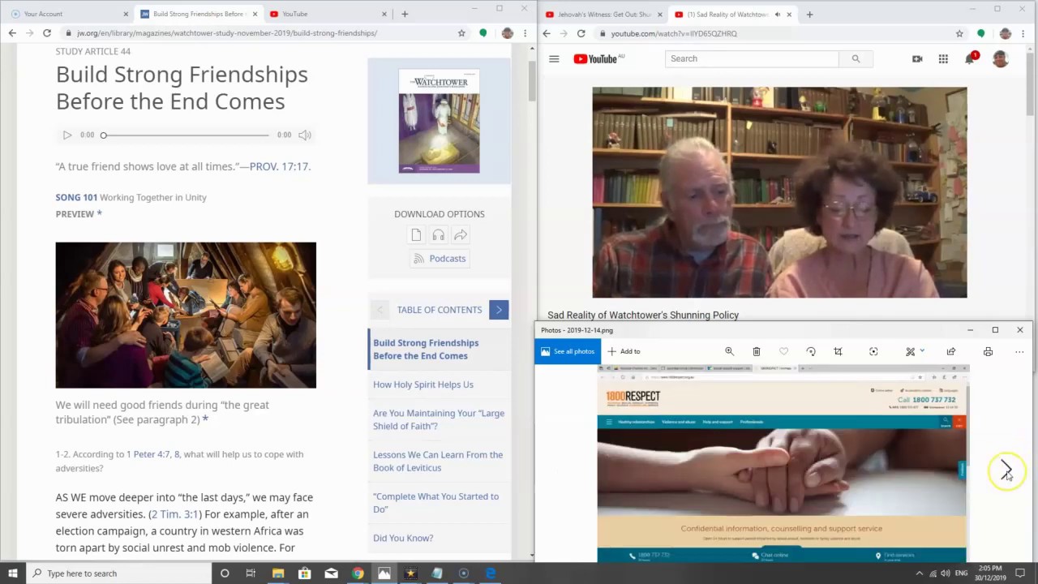Rotate the photo in Photos app
This screenshot has width=1038, height=584.
click(x=811, y=351)
